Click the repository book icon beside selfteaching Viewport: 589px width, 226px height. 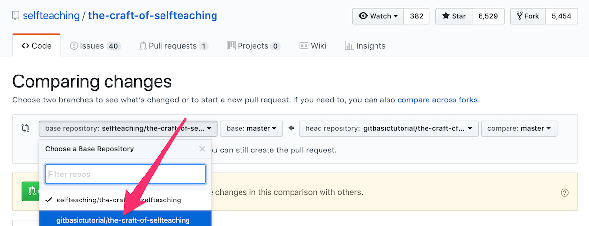point(16,16)
